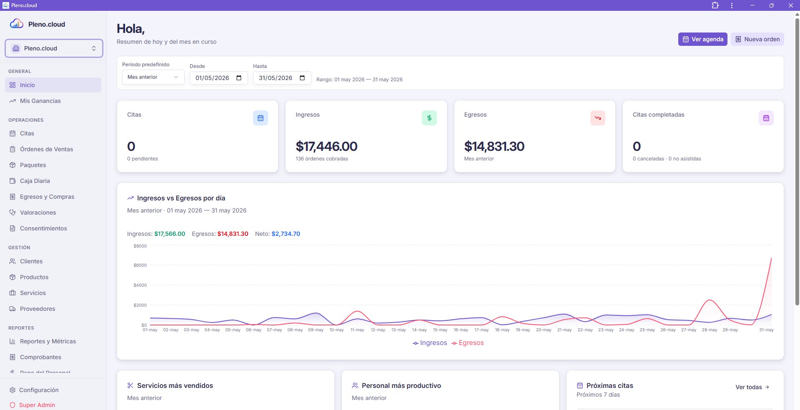Go to Clientes in the sidebar
This screenshot has width=800, height=410.
(53, 261)
